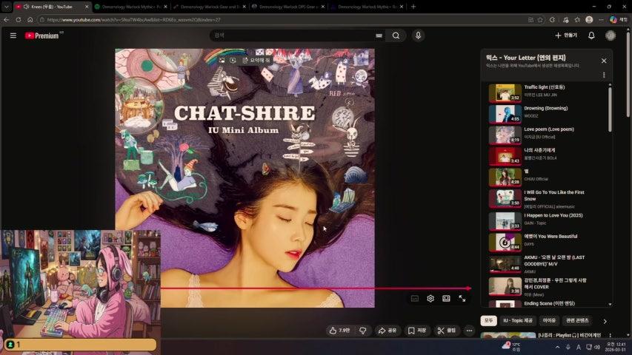Show more filter chips with right chevron

coord(605,321)
